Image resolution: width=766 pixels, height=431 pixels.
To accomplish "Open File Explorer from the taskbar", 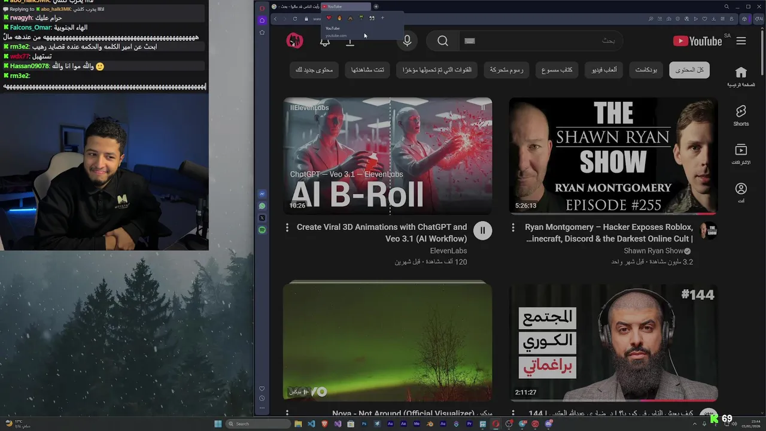I will click(x=298, y=424).
